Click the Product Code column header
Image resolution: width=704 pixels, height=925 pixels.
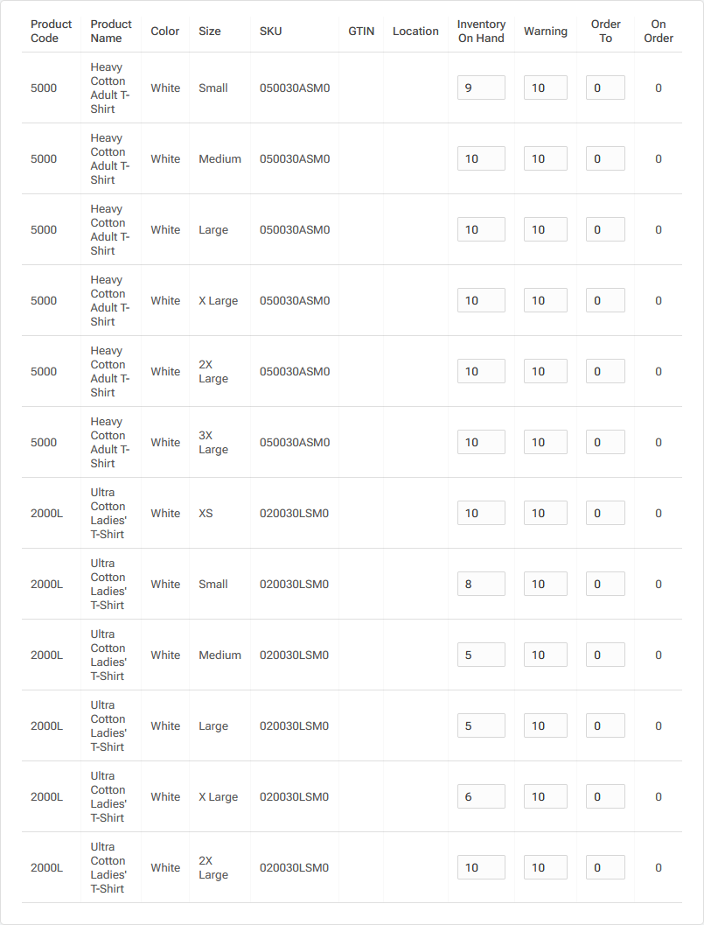(x=50, y=32)
